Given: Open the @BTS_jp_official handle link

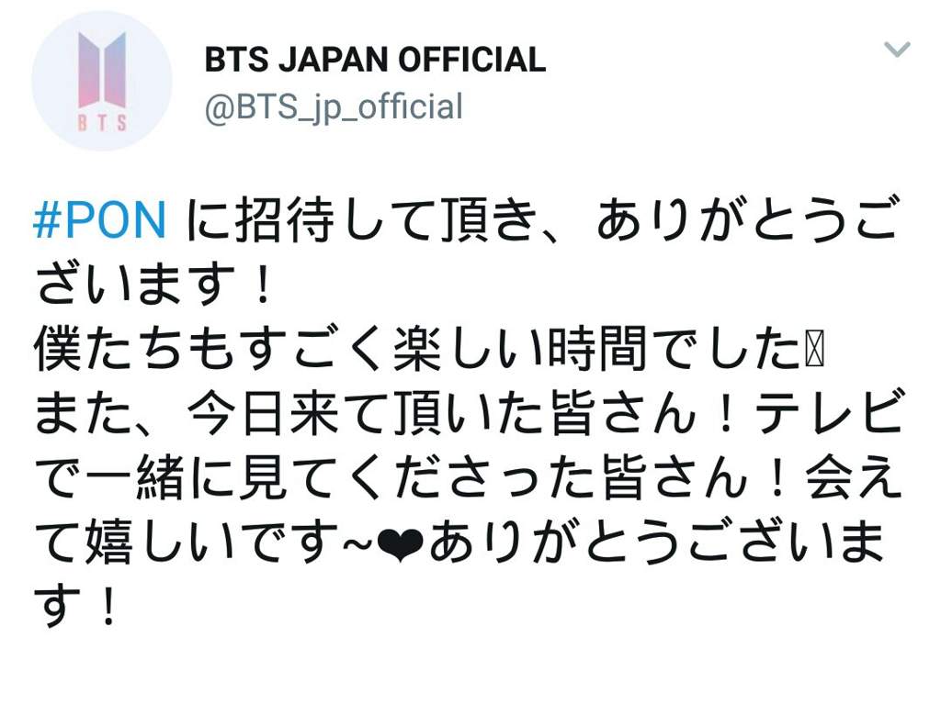Looking at the screenshot, I should click(334, 108).
